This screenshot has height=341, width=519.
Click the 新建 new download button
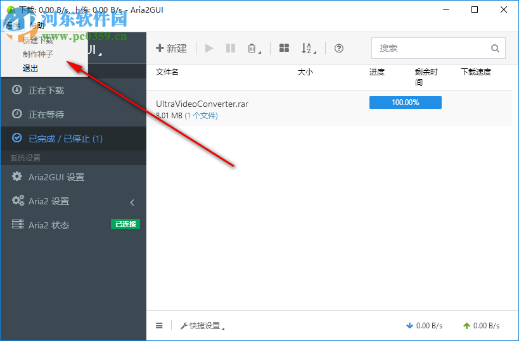point(172,48)
